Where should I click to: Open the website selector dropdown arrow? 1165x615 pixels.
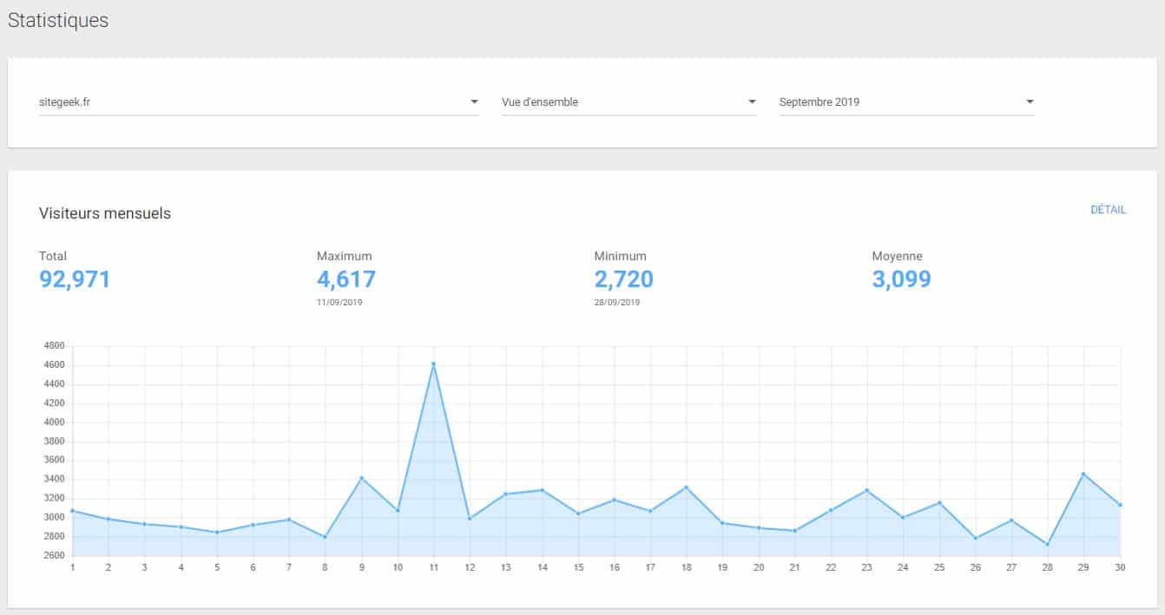point(474,101)
